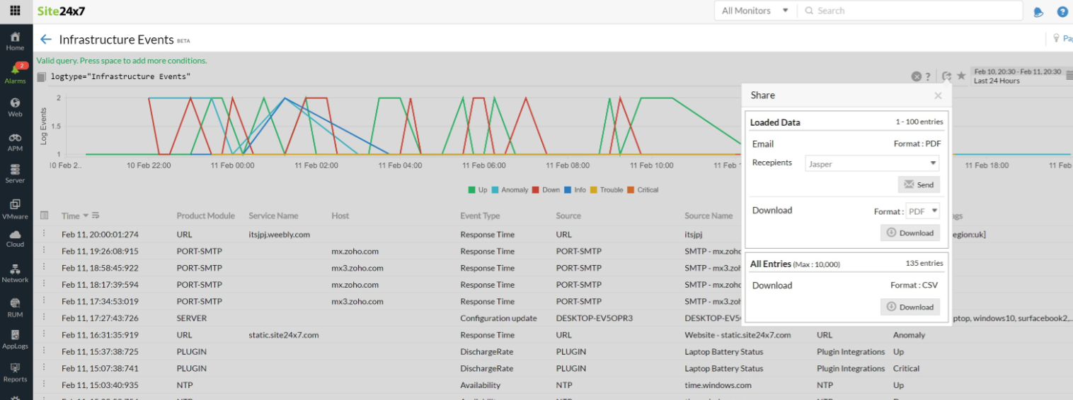
Task: Save search with the star icon
Action: pyautogui.click(x=960, y=76)
